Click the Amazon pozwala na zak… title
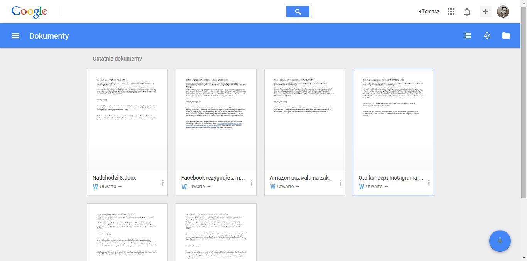The height and width of the screenshot is (261, 527). click(302, 178)
